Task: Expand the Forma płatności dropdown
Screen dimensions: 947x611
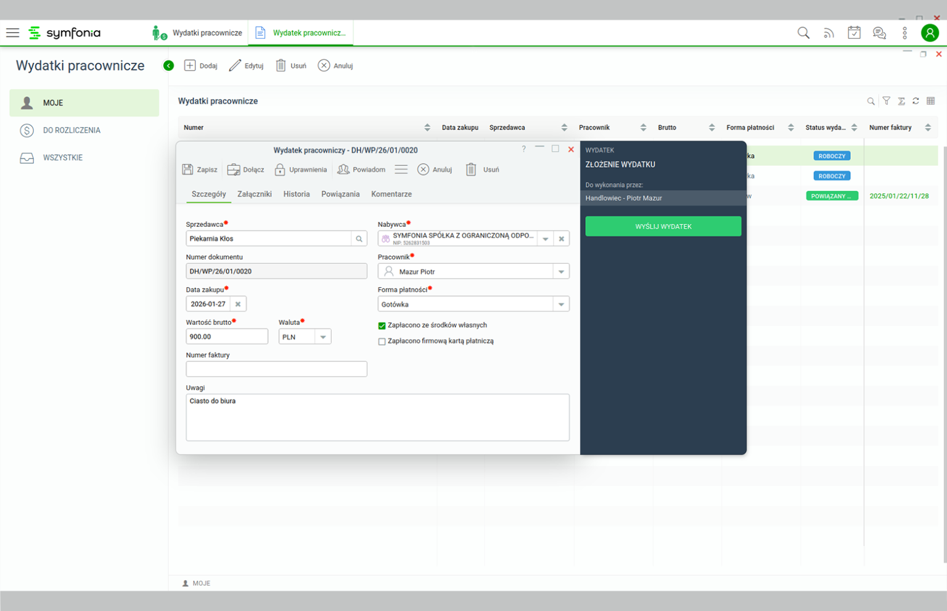Action: 561,304
